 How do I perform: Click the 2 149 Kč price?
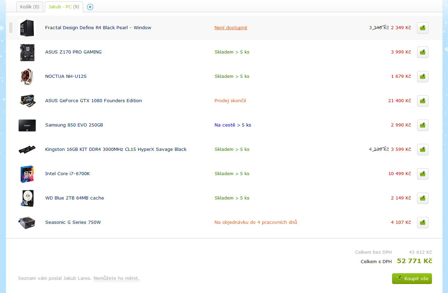coord(401,198)
